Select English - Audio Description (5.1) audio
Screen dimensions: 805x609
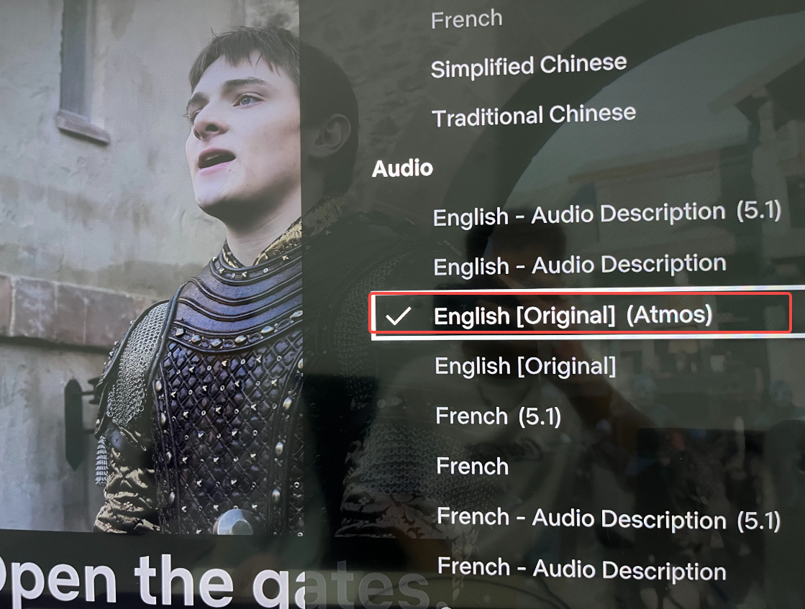coord(607,214)
